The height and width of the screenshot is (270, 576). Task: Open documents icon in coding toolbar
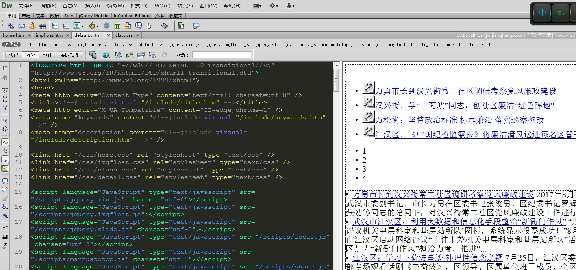click(5, 68)
